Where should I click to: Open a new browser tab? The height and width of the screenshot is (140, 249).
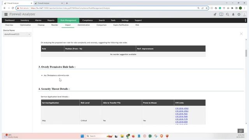67,3
